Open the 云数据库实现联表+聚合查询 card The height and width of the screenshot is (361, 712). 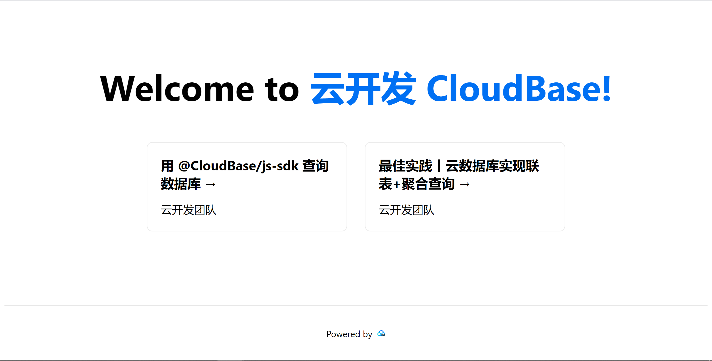(465, 187)
